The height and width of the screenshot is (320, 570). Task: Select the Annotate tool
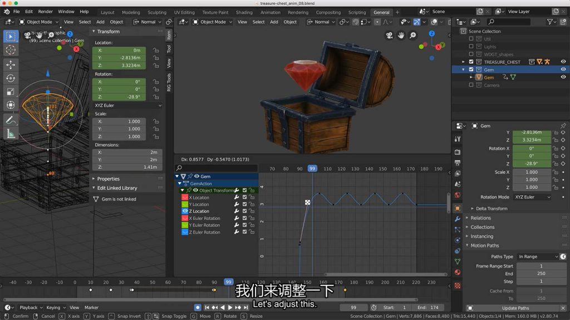11,120
